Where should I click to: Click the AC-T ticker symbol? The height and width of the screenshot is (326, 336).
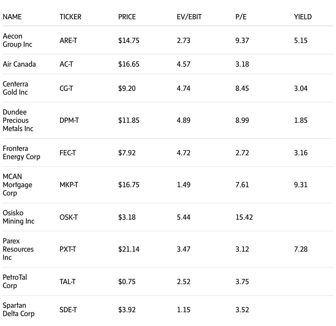66,64
